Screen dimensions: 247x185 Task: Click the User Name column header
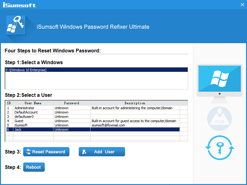(33, 103)
